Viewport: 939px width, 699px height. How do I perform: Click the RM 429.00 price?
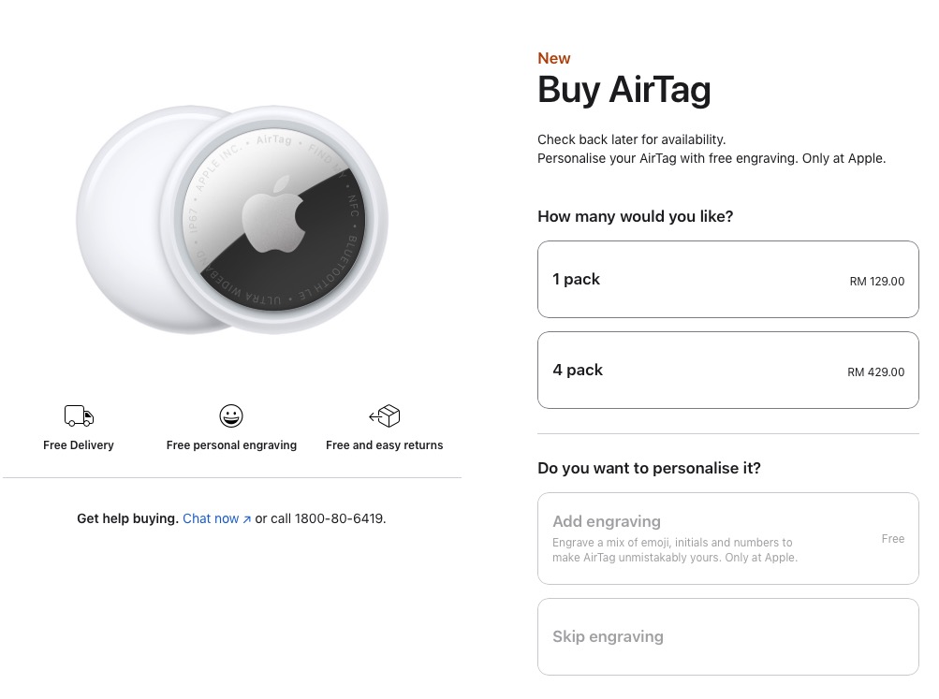[x=875, y=372]
